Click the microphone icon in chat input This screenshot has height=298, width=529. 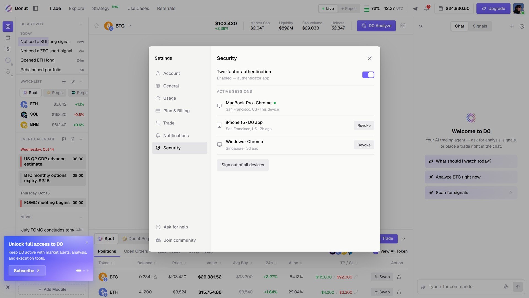tap(506, 287)
